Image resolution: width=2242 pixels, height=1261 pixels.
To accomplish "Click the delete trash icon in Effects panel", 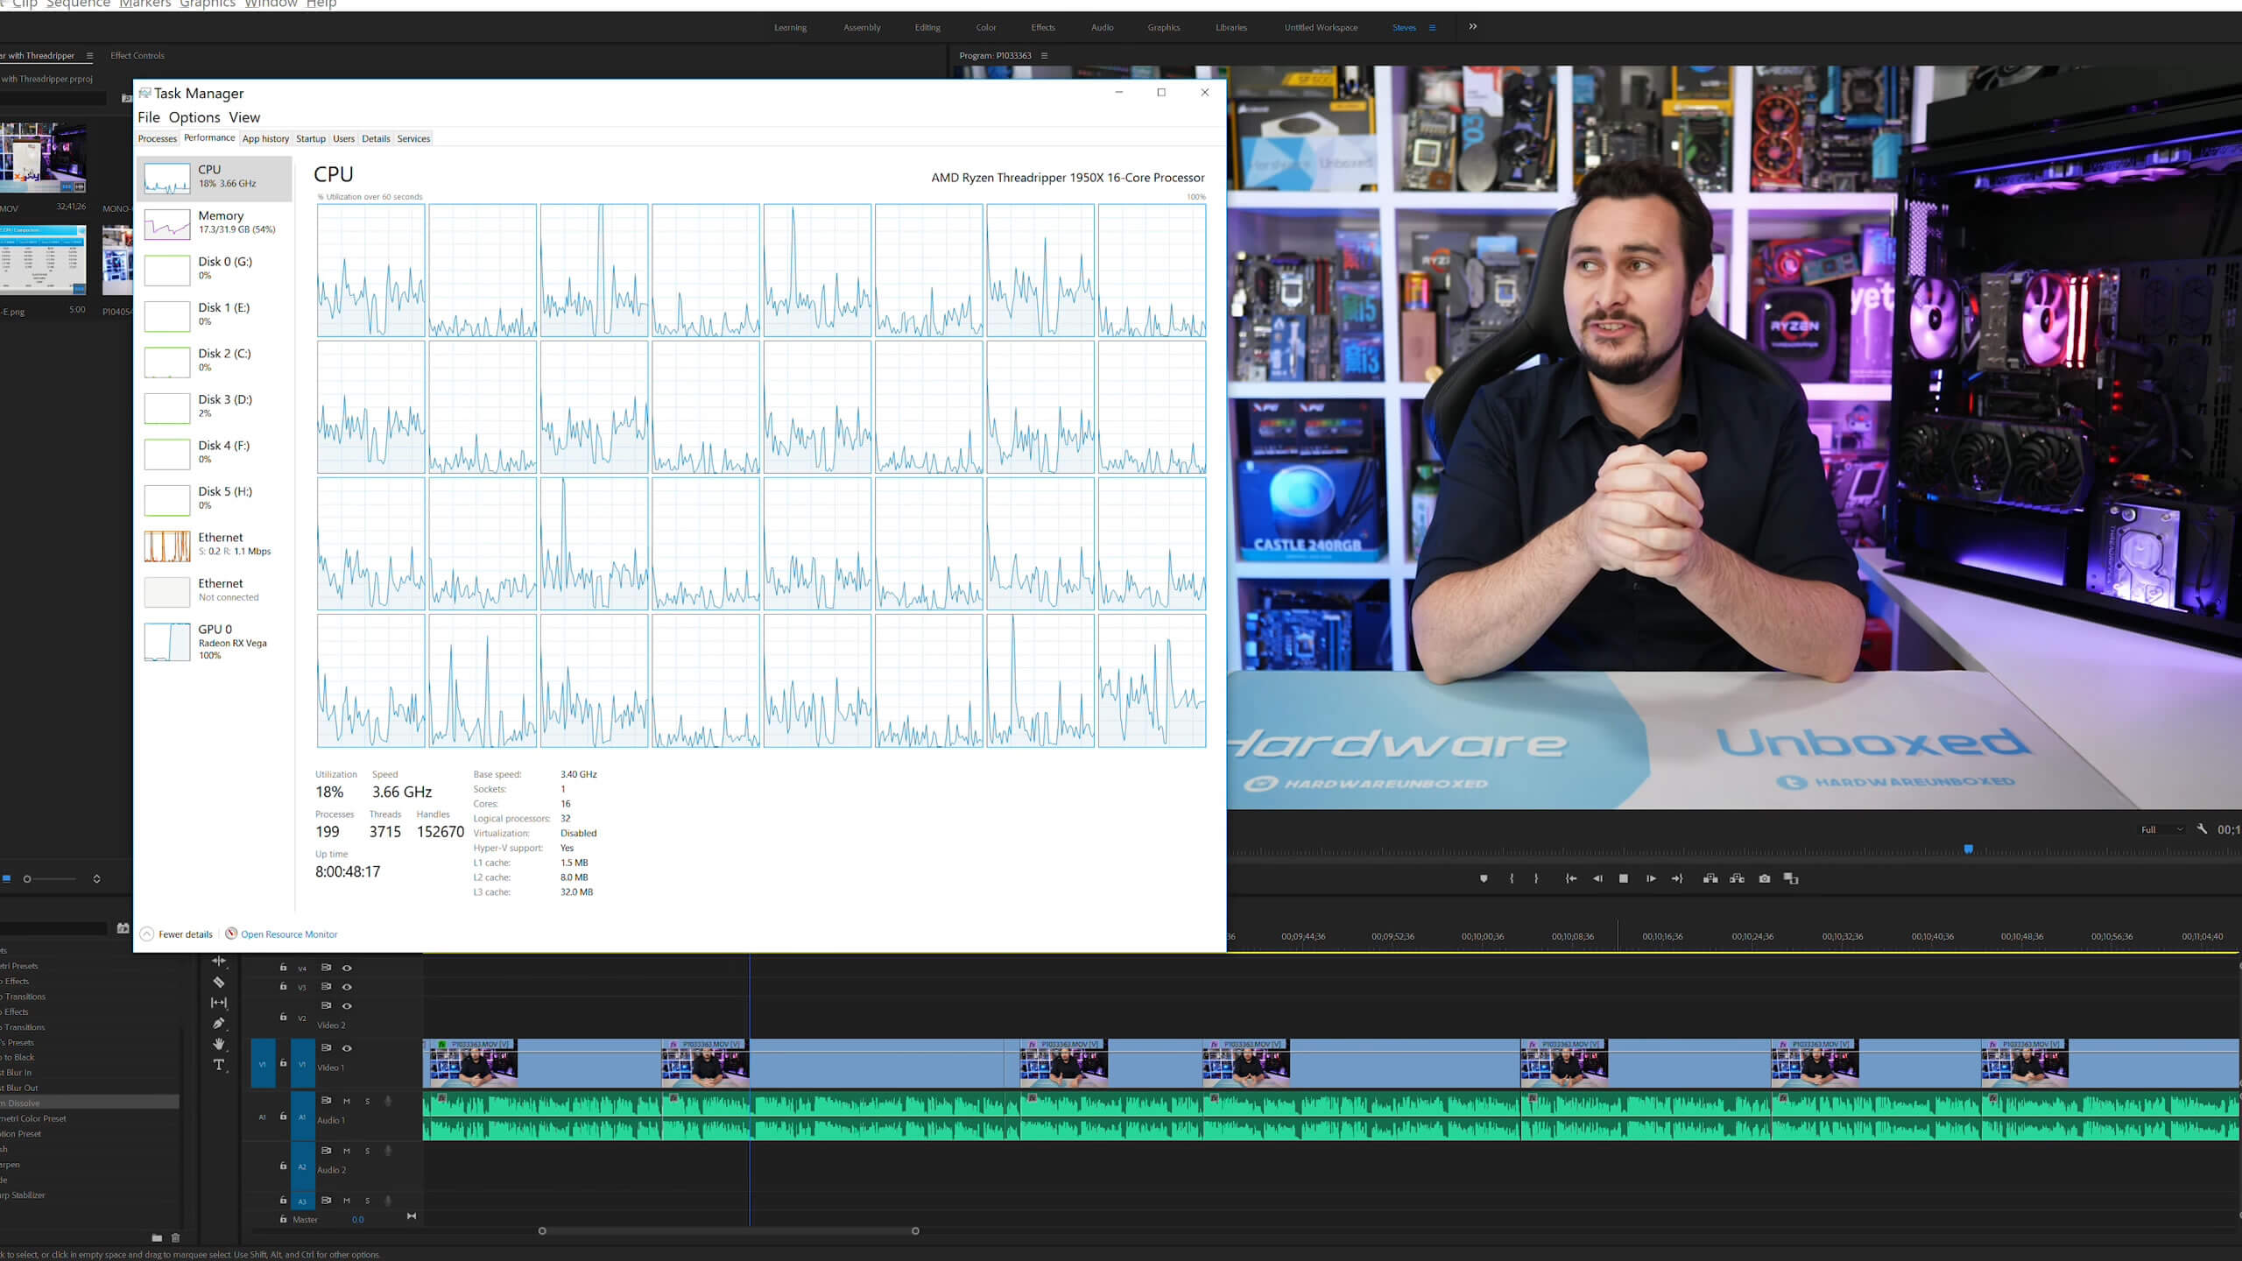I will point(175,1237).
